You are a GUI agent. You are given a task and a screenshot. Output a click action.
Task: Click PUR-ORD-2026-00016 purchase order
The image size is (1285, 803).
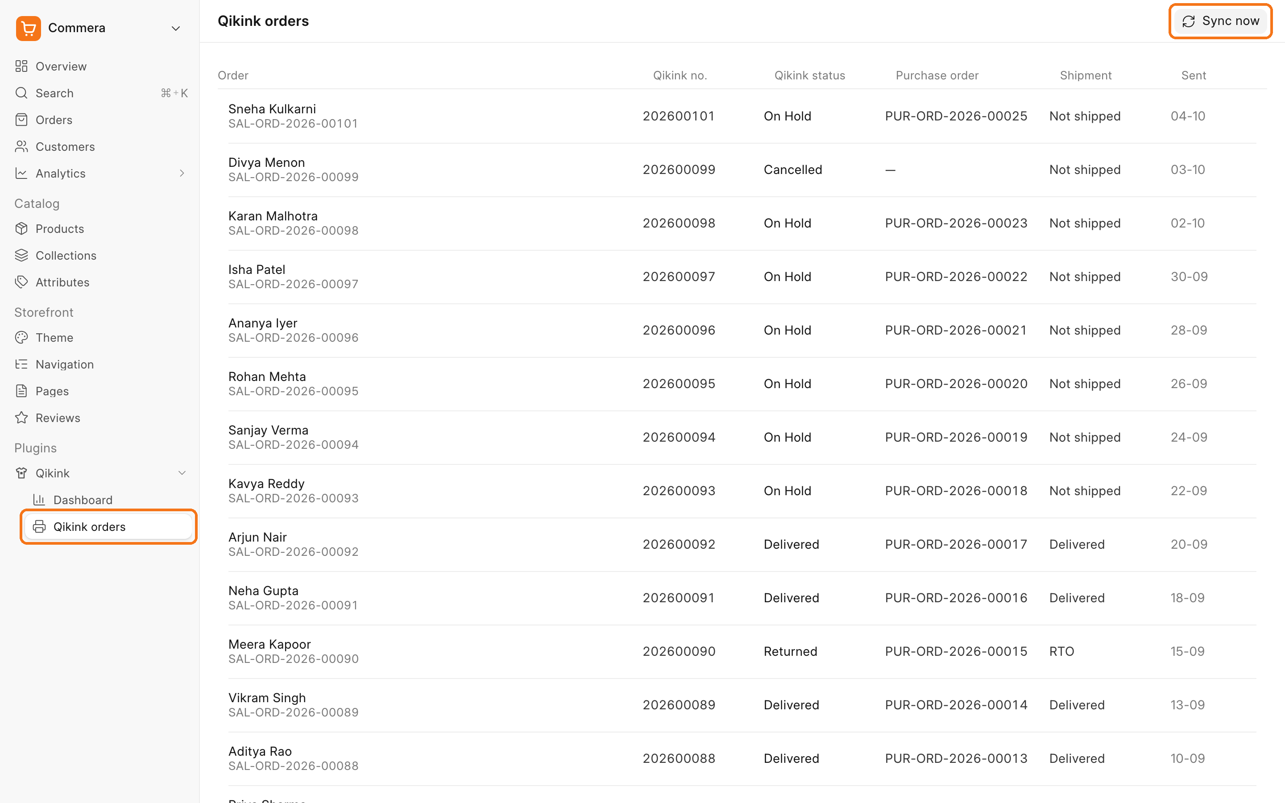click(956, 598)
